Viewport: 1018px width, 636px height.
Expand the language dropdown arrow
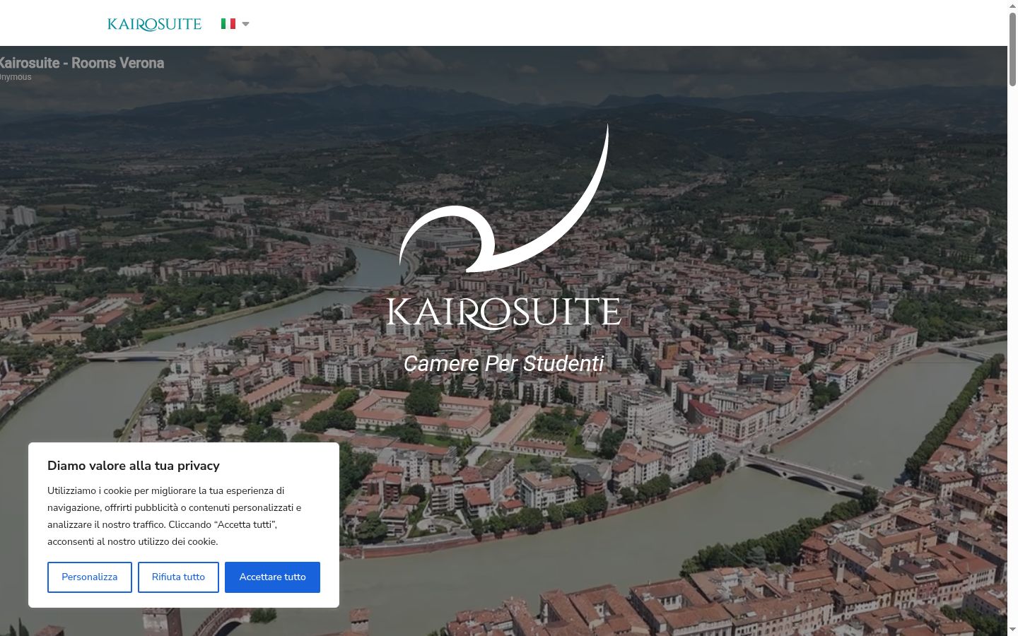point(245,24)
